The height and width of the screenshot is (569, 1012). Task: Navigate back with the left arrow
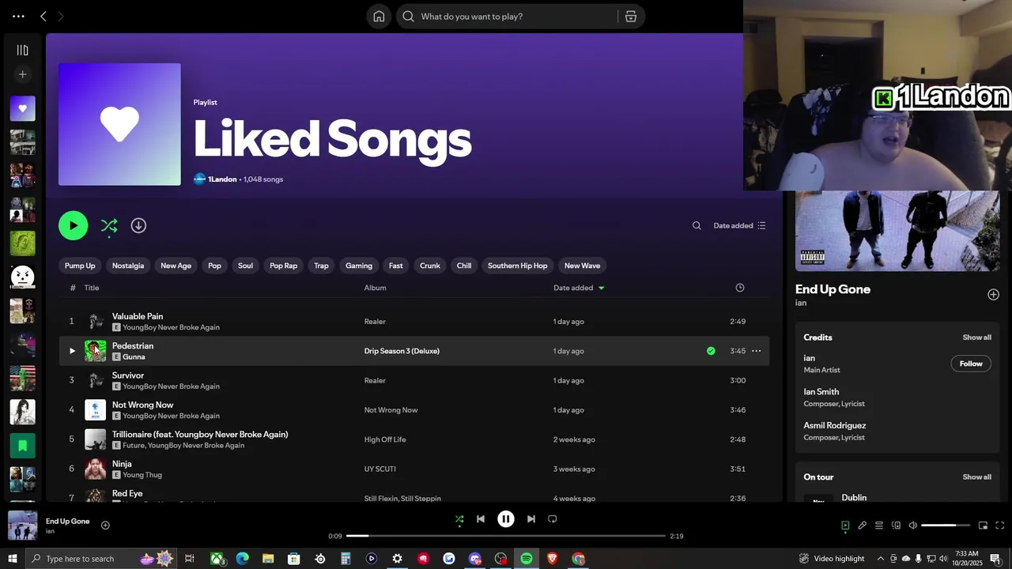pyautogui.click(x=43, y=17)
